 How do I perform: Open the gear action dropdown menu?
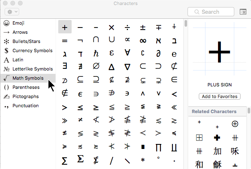click(11, 12)
